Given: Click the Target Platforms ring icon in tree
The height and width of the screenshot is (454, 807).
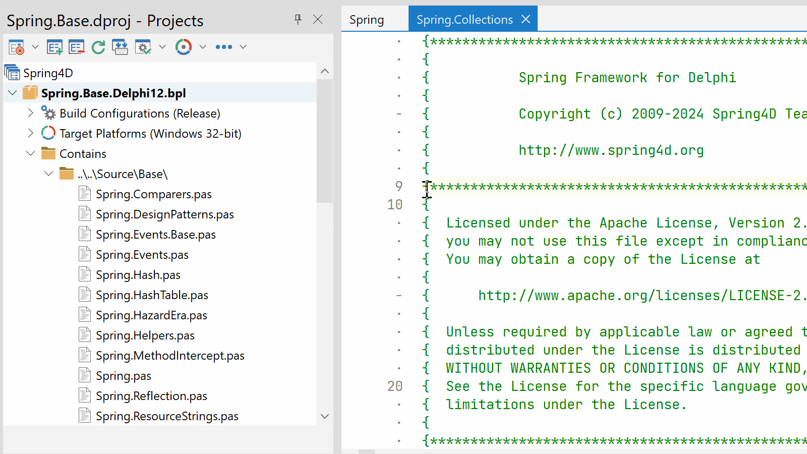Looking at the screenshot, I should click(48, 133).
